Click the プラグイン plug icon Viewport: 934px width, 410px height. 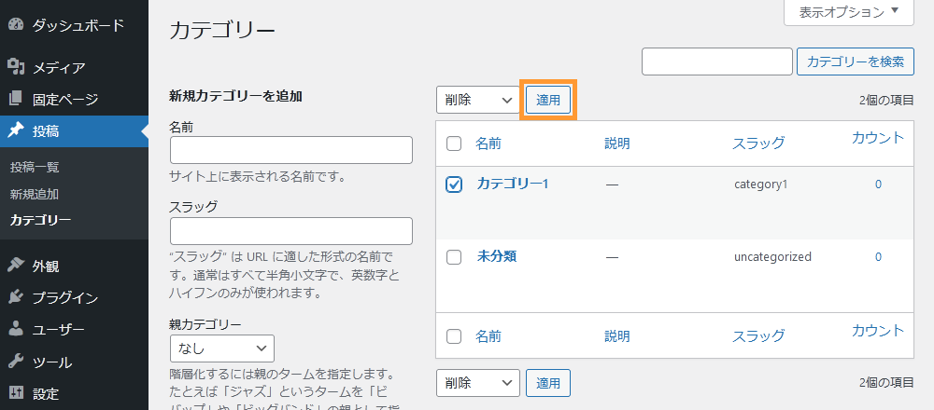[16, 297]
